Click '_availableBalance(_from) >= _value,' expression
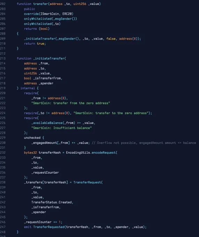199x237 pixels. [63, 123]
